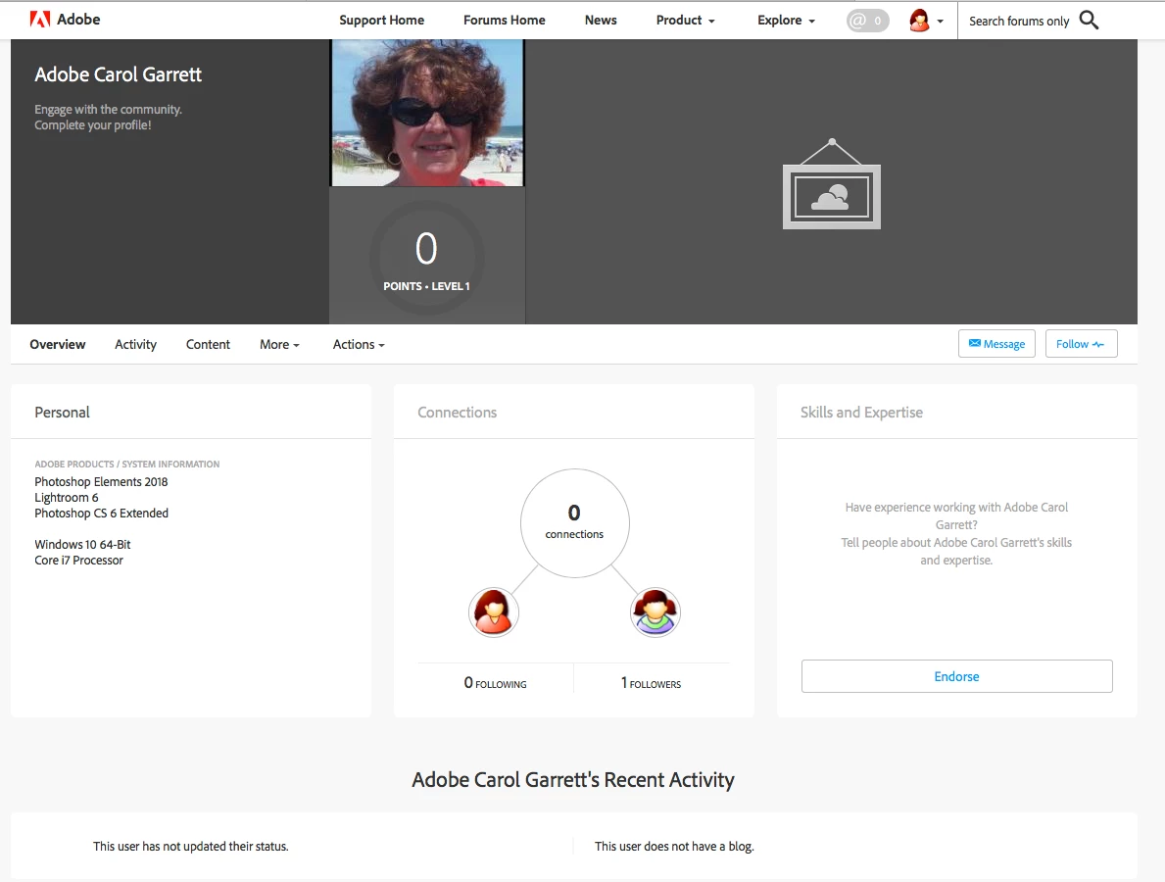View the 1 Followers list
The height and width of the screenshot is (882, 1165).
pyautogui.click(x=651, y=683)
